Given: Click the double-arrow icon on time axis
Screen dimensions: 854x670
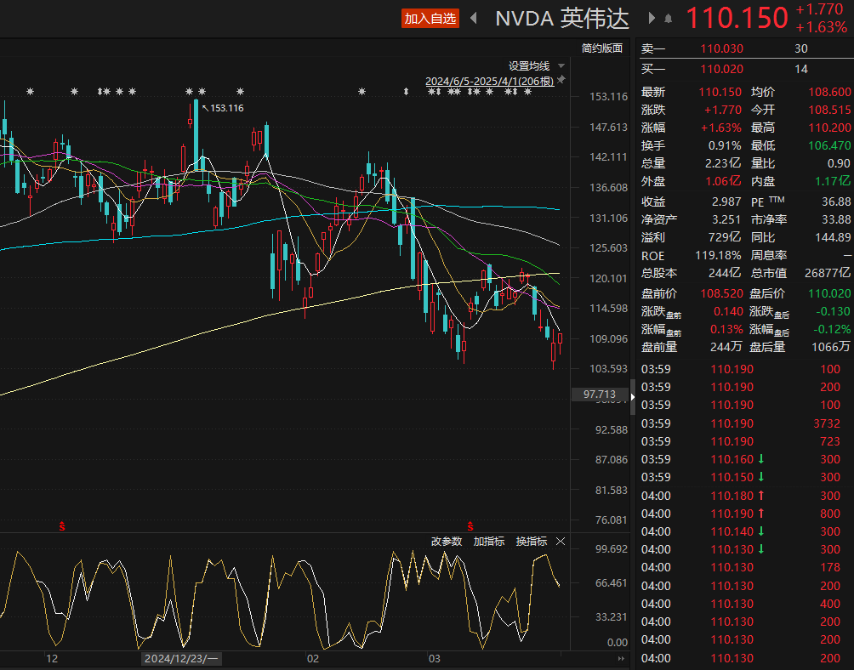Looking at the screenshot, I should tap(621, 659).
